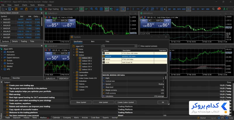Click the search magnifier in top toolbar
The image size is (234, 120).
pyautogui.click(x=214, y=9)
